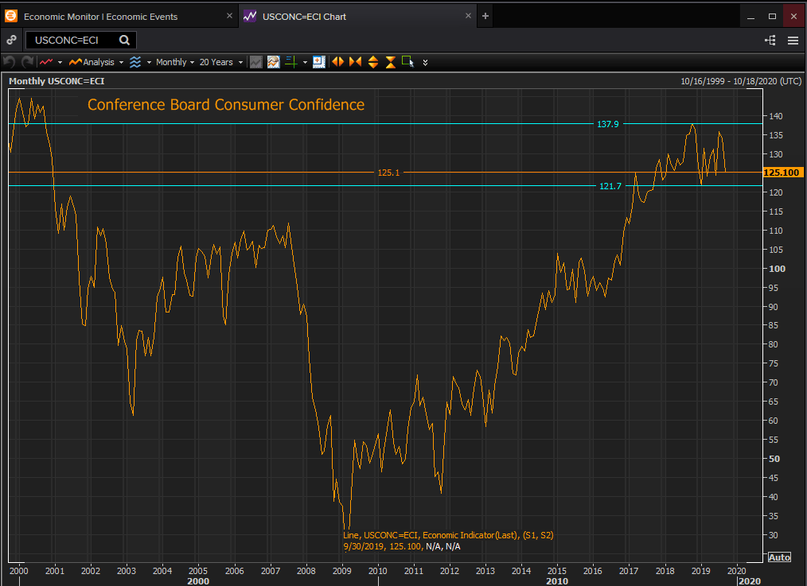Open the Analysis dropdown menu

click(95, 62)
